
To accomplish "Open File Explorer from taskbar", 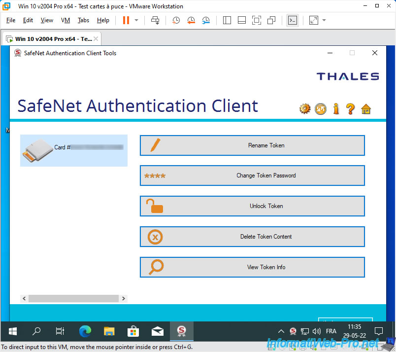I will [109, 331].
